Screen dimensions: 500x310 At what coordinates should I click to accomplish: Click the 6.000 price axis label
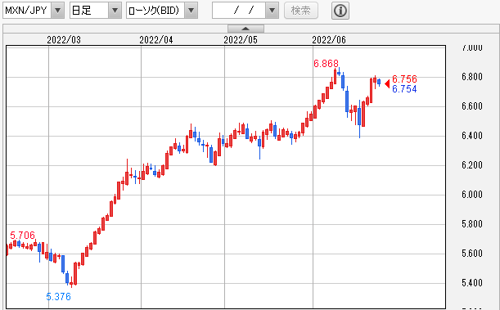[472, 194]
